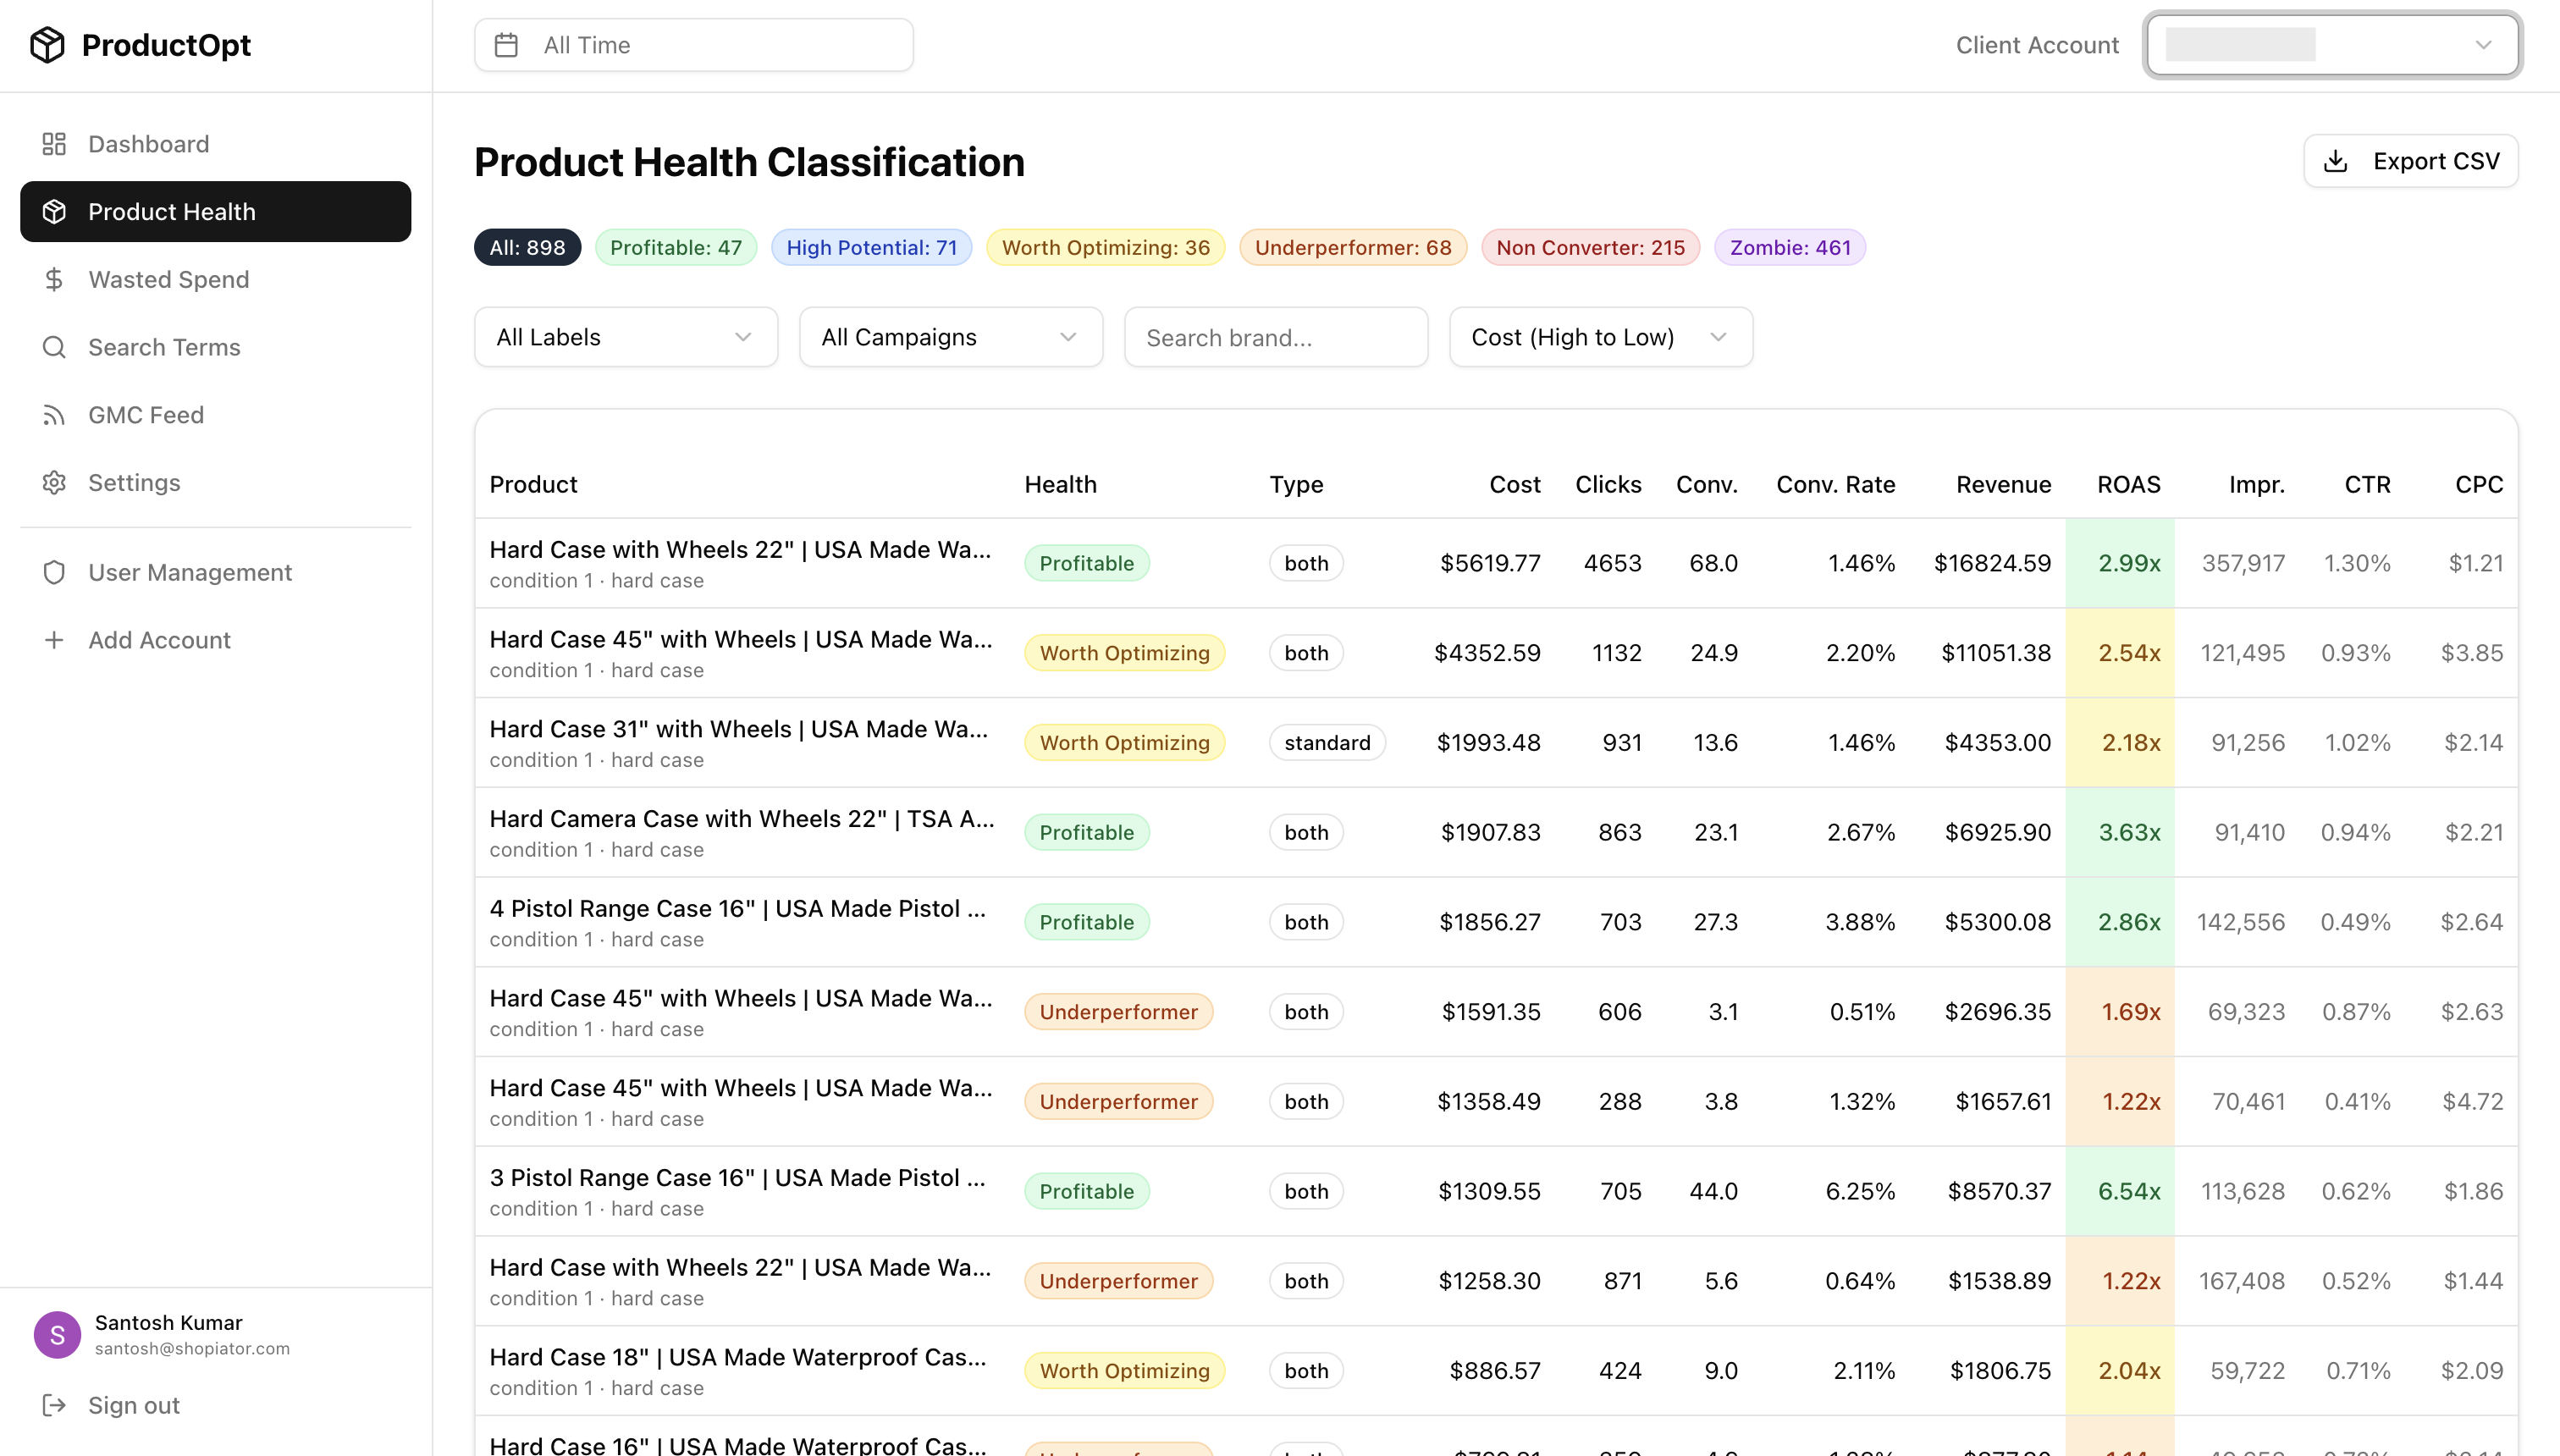This screenshot has height=1456, width=2560.
Task: Open the Cost (High to Low) sort dropdown
Action: 1599,337
